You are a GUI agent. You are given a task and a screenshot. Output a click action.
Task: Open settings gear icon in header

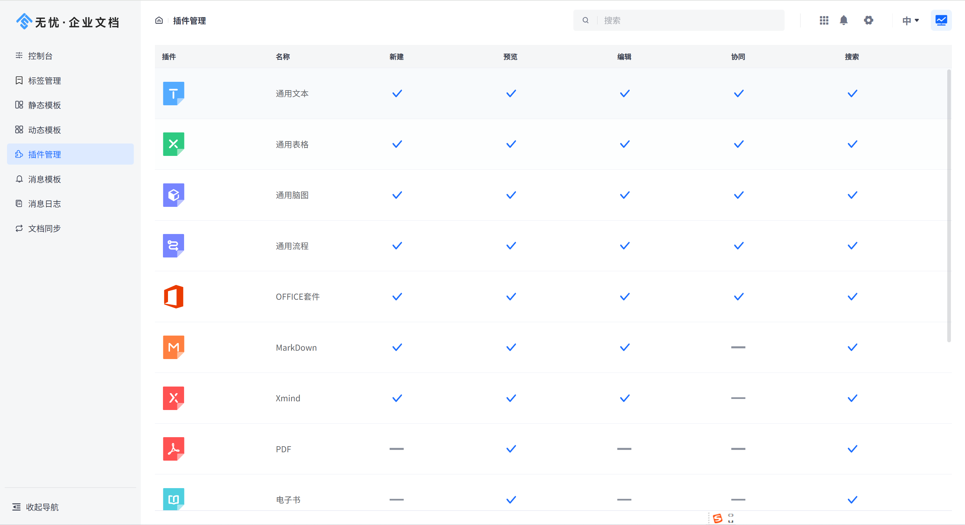pos(868,20)
